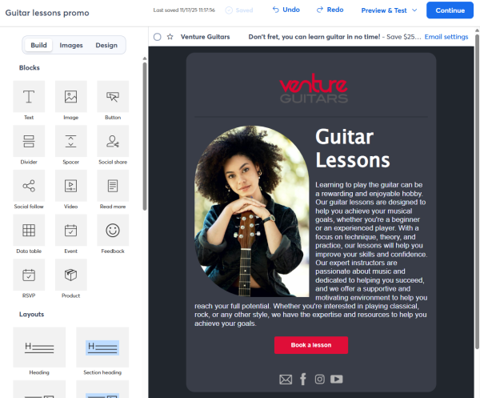Click the blocks panel vertical scrollbar
The height and width of the screenshot is (398, 480).
coord(145,136)
